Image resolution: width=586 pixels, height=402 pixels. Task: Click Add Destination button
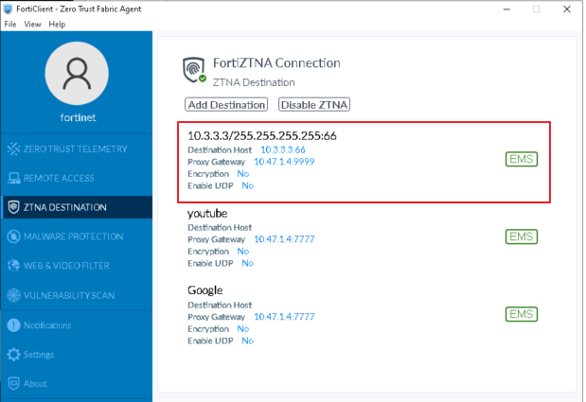coord(226,104)
